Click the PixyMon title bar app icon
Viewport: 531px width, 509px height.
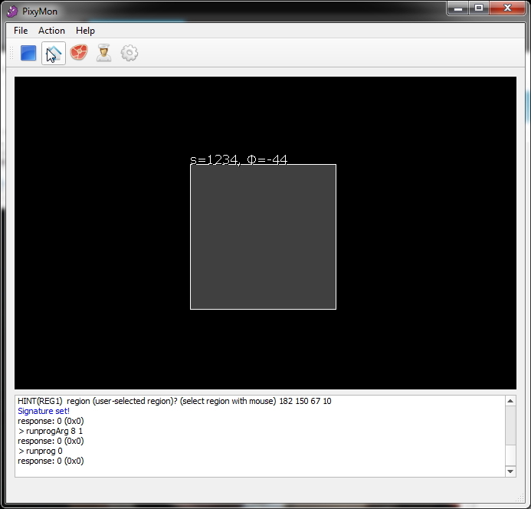[12, 11]
